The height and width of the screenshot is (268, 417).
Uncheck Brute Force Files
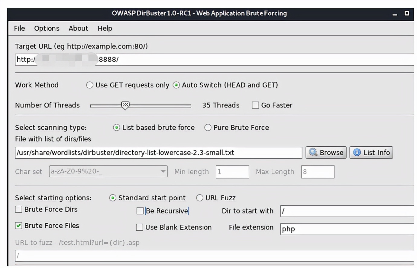point(19,226)
